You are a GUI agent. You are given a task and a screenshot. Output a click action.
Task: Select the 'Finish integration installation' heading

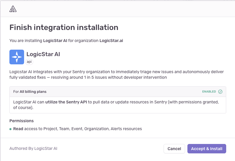[x=64, y=27]
